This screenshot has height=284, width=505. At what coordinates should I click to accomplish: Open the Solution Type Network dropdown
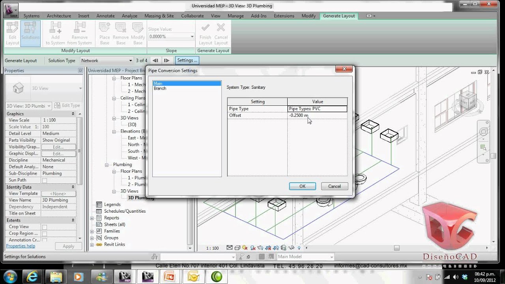[x=107, y=60]
